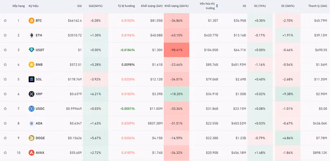Click the BNB coin icon
The width and height of the screenshot is (330, 161).
coord(31,65)
